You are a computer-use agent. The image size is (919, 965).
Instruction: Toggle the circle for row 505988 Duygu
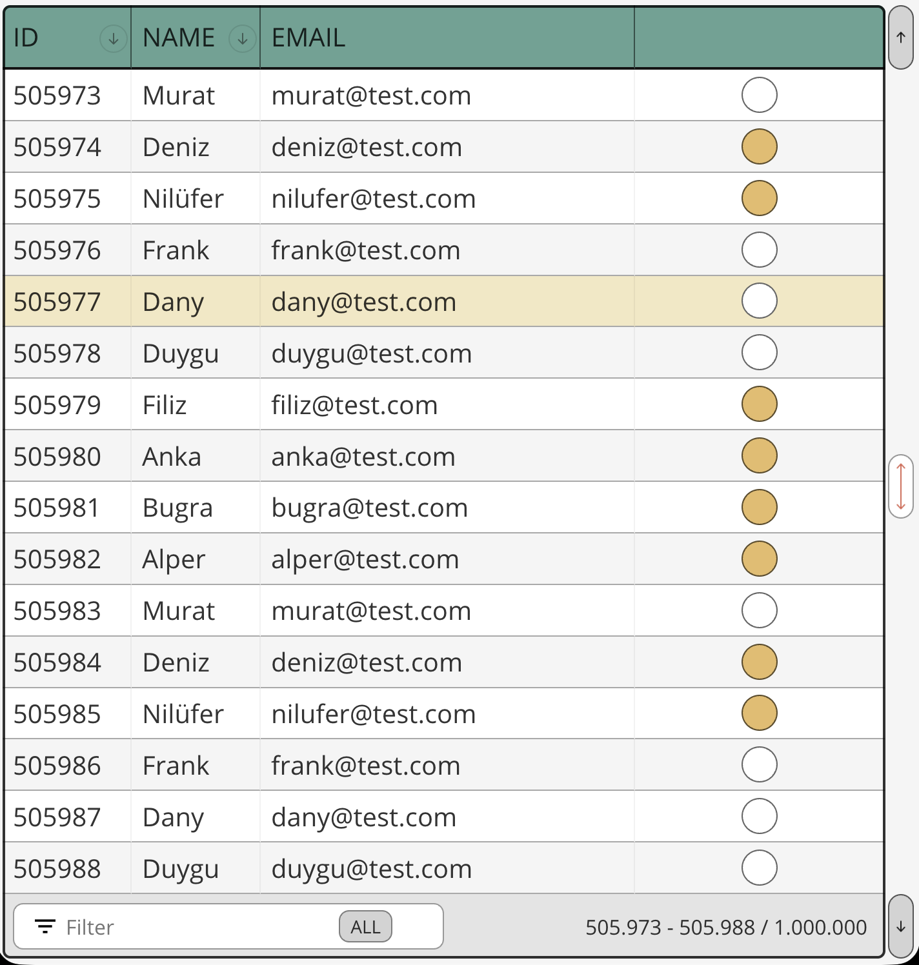point(759,868)
